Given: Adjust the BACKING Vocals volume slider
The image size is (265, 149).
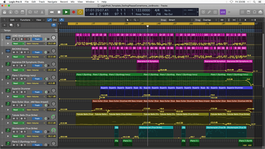Looking at the screenshot, I should (x=47, y=52).
